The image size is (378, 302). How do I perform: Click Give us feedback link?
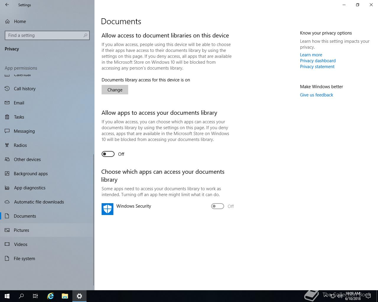tap(317, 95)
